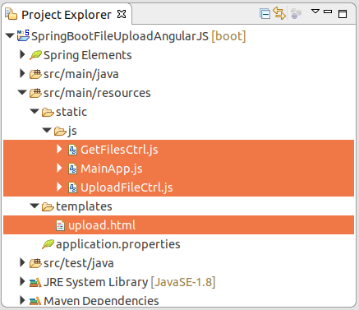Click the static folder icon
Viewport: 359px width, 310px height.
pos(48,112)
